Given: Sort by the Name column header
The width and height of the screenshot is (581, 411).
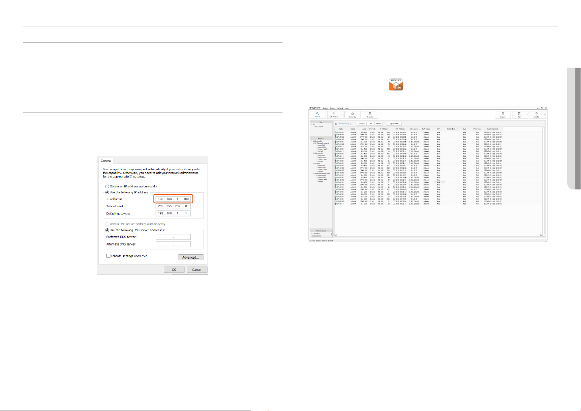Looking at the screenshot, I should 364,129.
